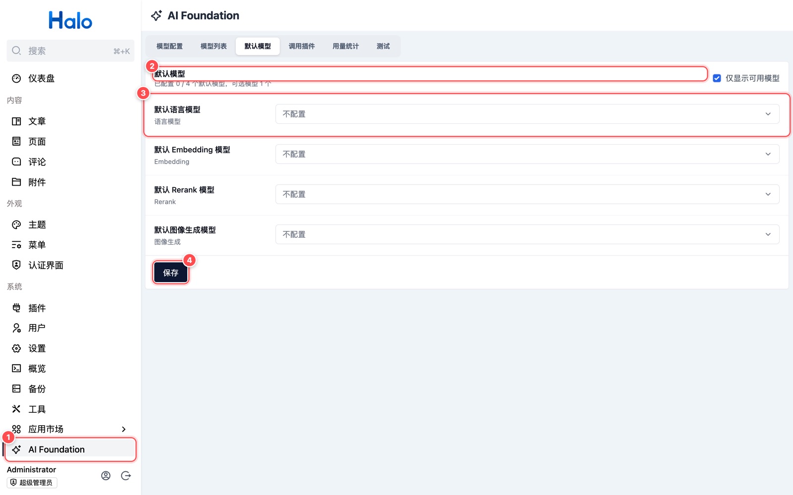Click the 概览 terminal icon
This screenshot has width=793, height=495.
point(16,369)
